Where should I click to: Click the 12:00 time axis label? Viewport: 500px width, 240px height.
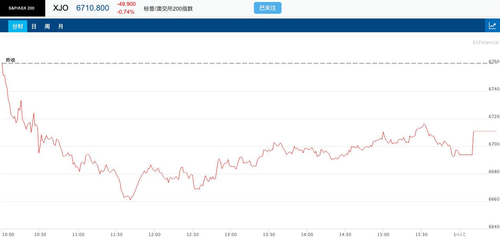pos(154,234)
